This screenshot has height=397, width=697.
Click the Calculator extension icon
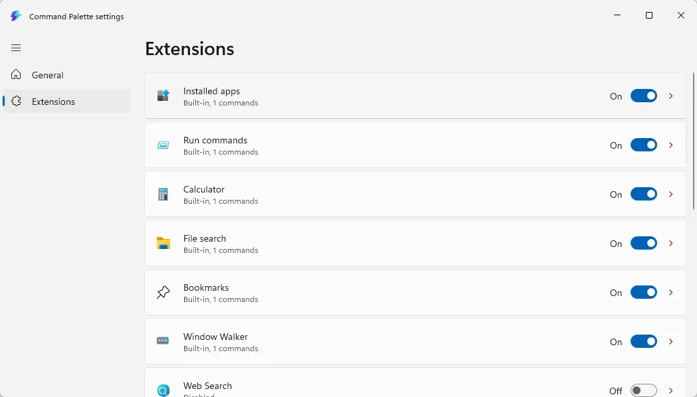pyautogui.click(x=163, y=195)
